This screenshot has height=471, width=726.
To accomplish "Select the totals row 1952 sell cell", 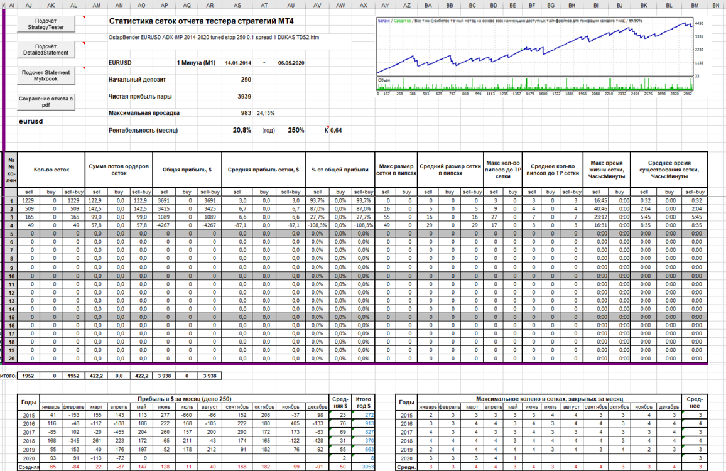I will point(29,376).
